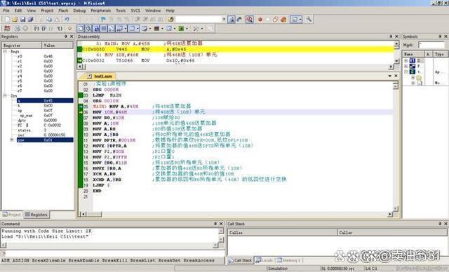The height and width of the screenshot is (272, 449).
Task: Open configuration with the wrench icon
Action: pos(309,19)
